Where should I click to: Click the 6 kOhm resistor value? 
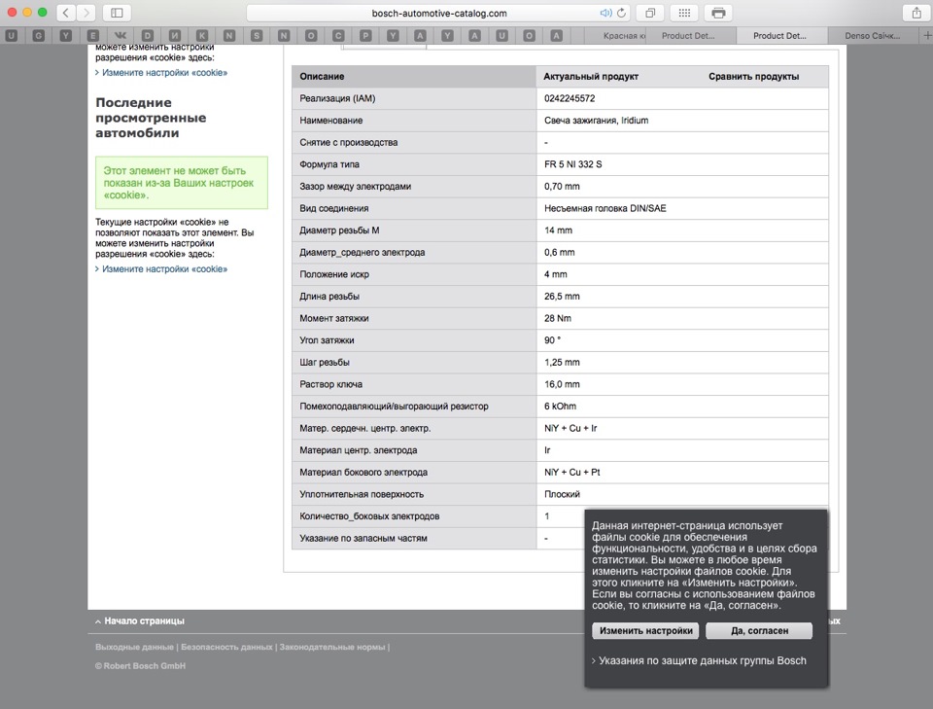[560, 407]
